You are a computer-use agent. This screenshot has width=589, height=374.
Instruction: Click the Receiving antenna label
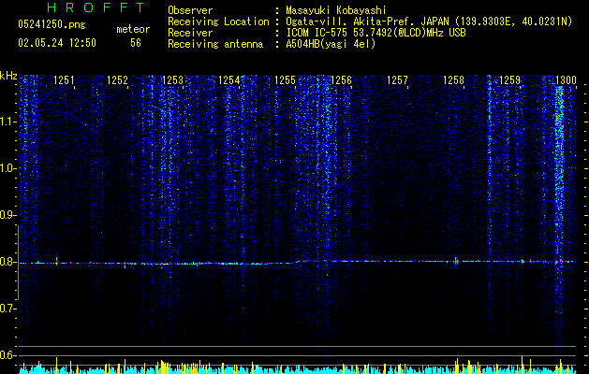(215, 44)
